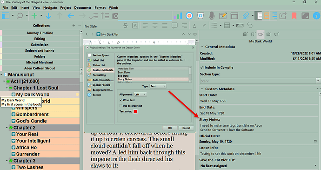Insert a comment with speech bubble icon
This screenshot has width=321, height=170.
pyautogui.click(x=174, y=26)
